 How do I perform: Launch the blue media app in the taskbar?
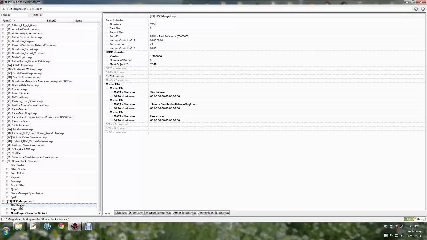click(47, 227)
